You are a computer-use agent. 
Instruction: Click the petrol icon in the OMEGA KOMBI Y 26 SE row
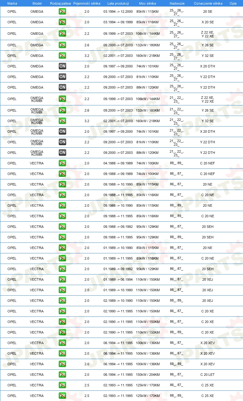tap(62, 110)
